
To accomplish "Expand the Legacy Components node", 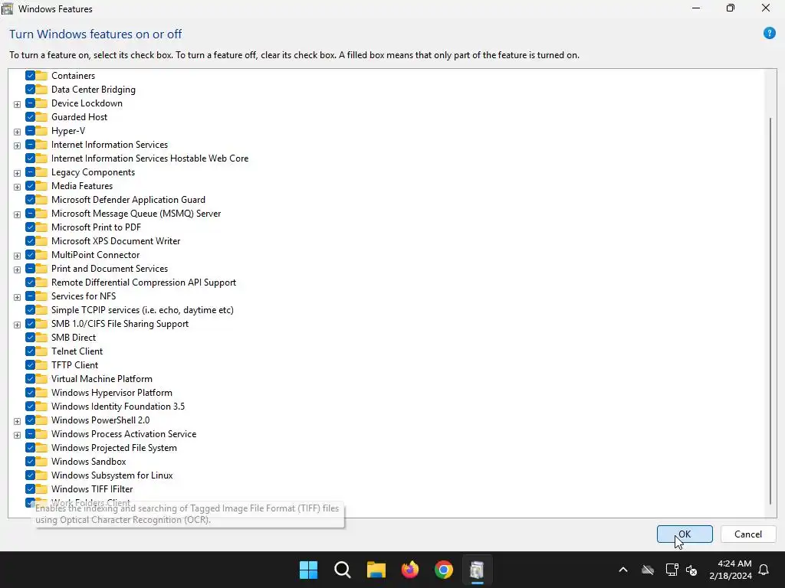I will (x=17, y=174).
